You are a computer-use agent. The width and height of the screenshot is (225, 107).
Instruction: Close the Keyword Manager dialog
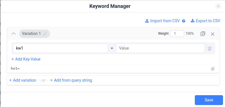tap(218, 6)
